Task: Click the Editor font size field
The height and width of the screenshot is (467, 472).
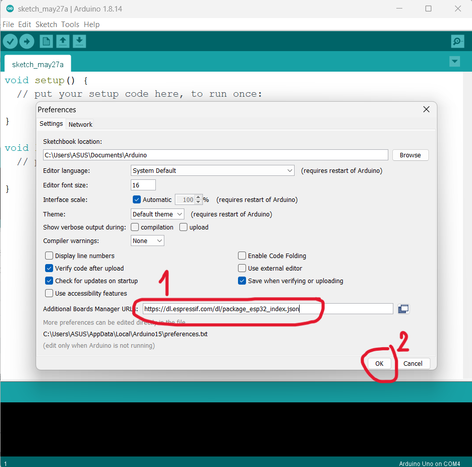Action: click(x=143, y=185)
